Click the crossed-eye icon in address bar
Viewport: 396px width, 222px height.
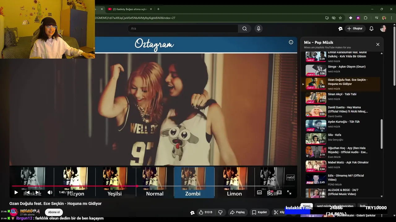[x=334, y=18]
